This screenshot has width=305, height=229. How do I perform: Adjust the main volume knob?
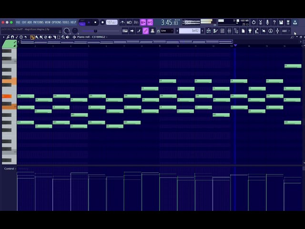(67, 31)
